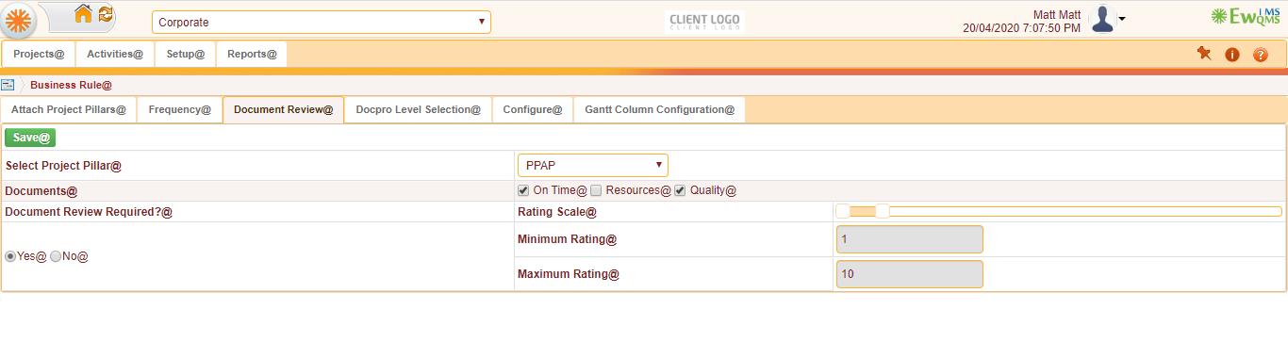Select the No@ radio button
The height and width of the screenshot is (358, 1288).
56,256
